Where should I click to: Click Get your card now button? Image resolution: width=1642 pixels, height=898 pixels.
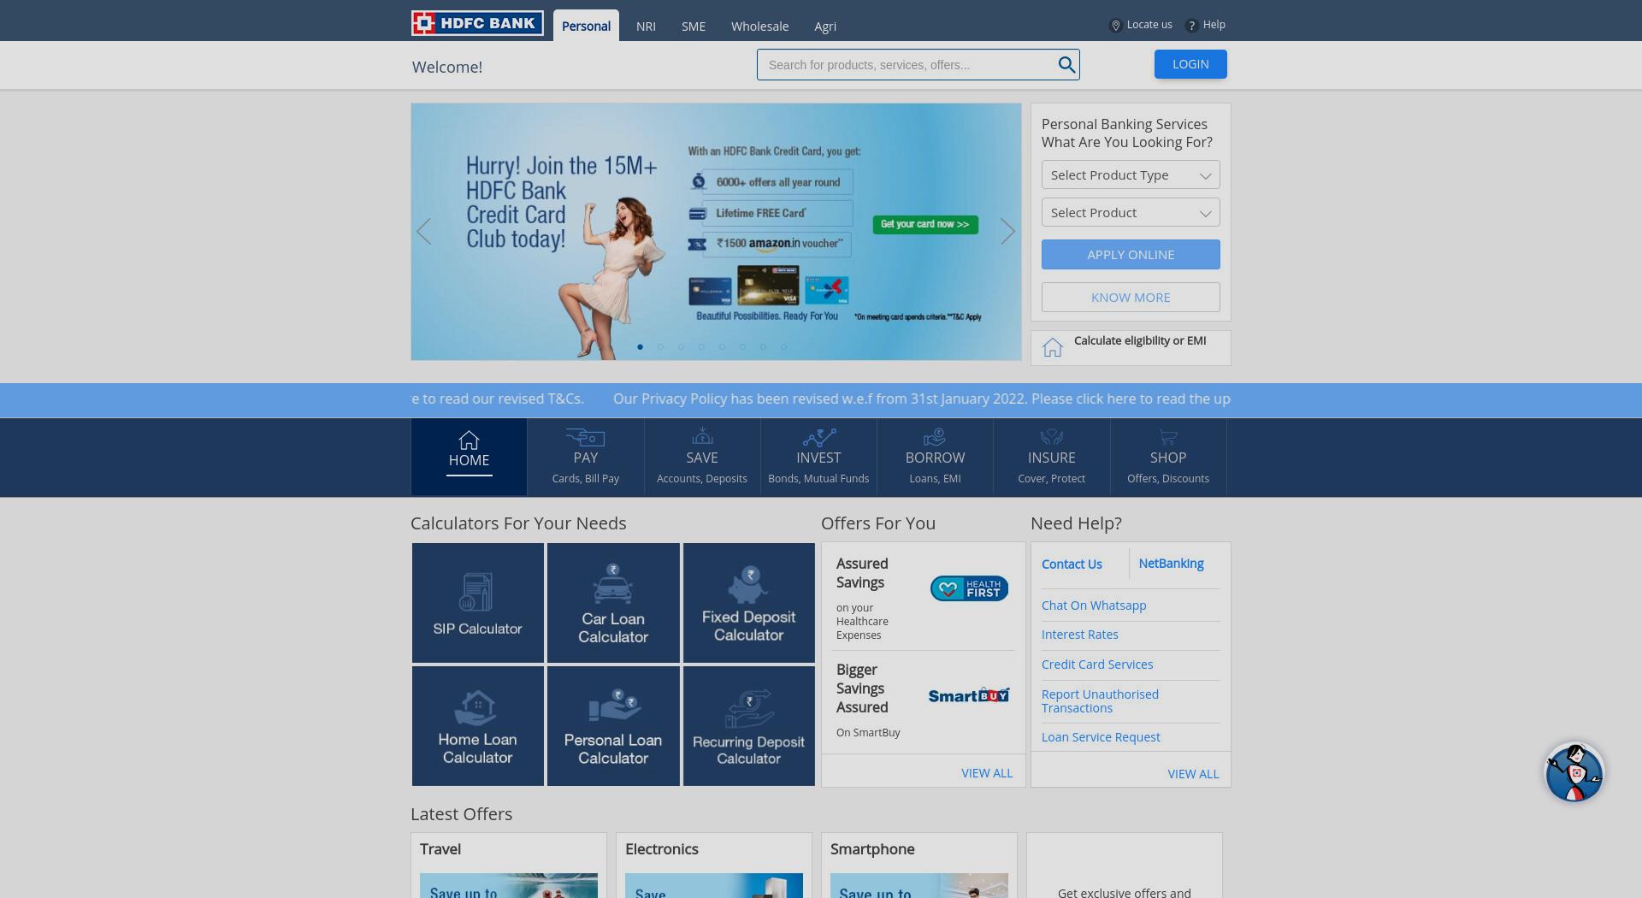click(924, 224)
